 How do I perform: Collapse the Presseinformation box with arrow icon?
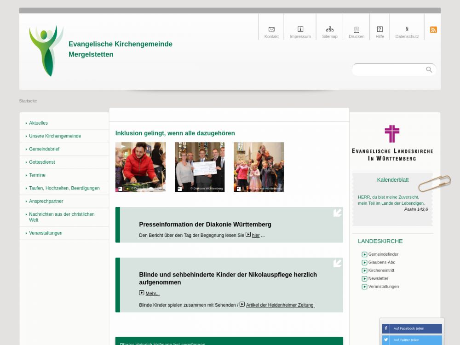coord(338,213)
